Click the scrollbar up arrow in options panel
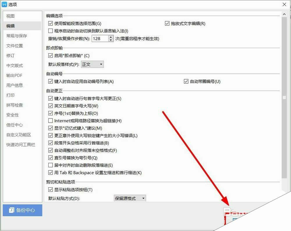 pos(284,14)
